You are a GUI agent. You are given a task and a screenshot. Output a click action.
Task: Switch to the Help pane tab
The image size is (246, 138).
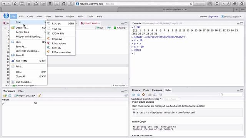pyautogui.click(x=168, y=90)
